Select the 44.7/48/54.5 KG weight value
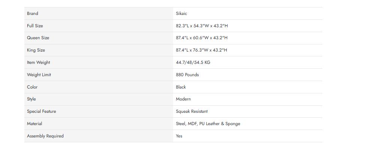The image size is (368, 152). tap(193, 62)
